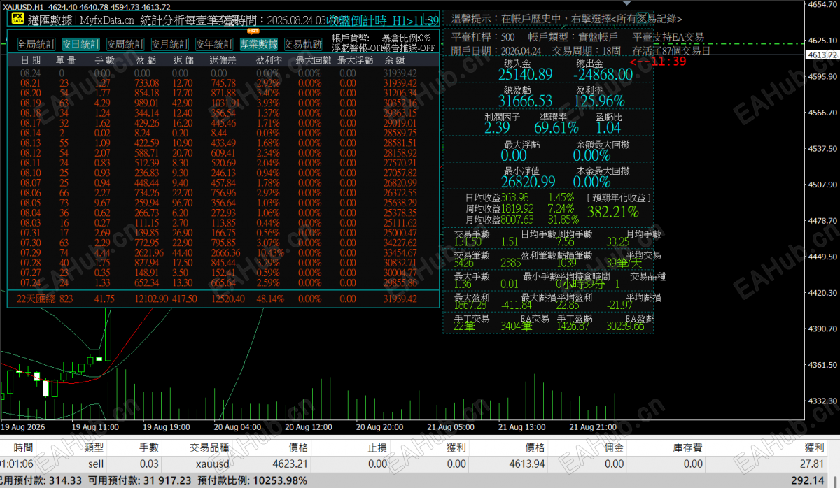Switch to the 安日統計 tab
840x488 pixels.
80,45
